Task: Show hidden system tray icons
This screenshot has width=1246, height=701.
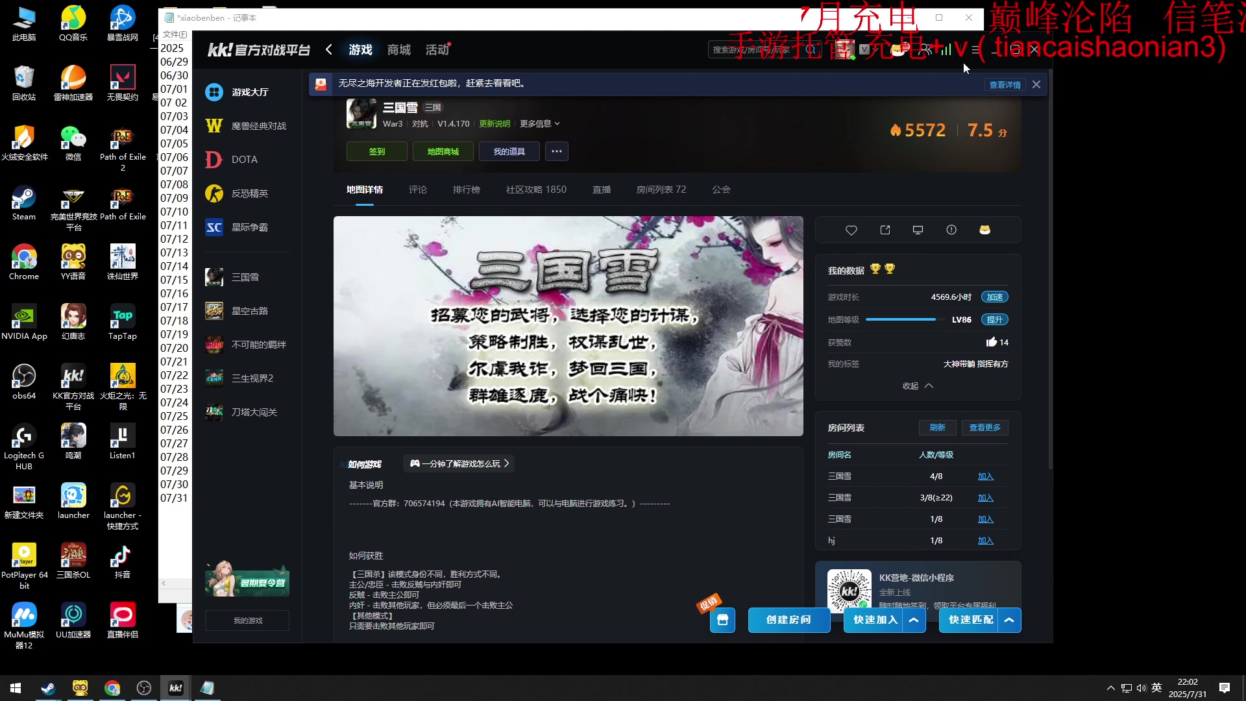Action: tap(1110, 688)
